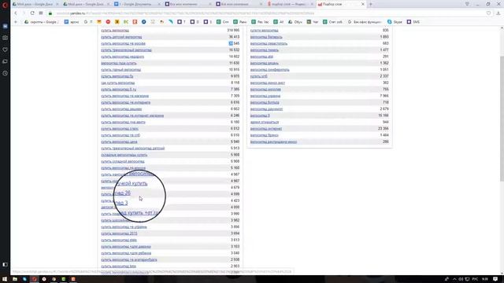Open keyword link in 16 532 row
The image size is (504, 283).
pos(126,50)
